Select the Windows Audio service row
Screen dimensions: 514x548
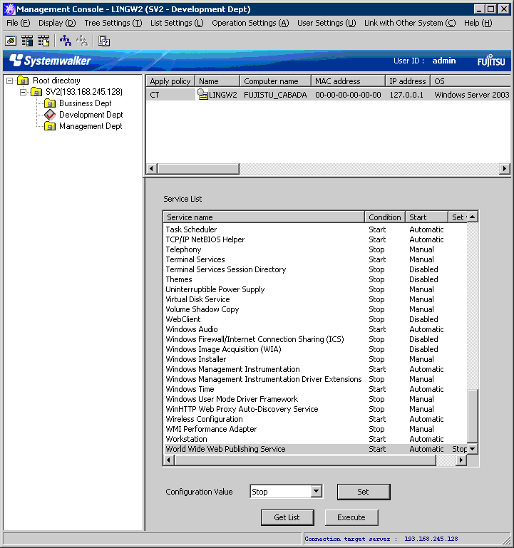click(315, 329)
